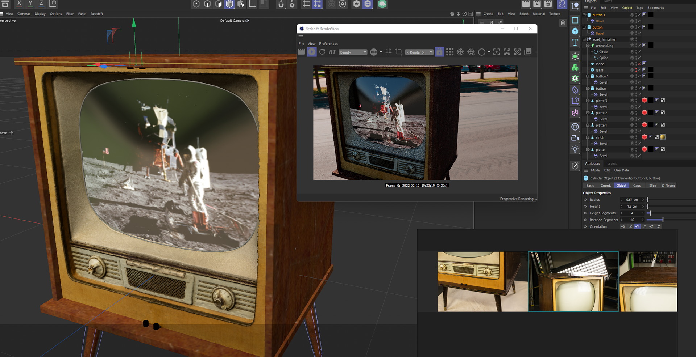Open the Beauty AOV dropdown
The height and width of the screenshot is (357, 696).
tap(353, 52)
